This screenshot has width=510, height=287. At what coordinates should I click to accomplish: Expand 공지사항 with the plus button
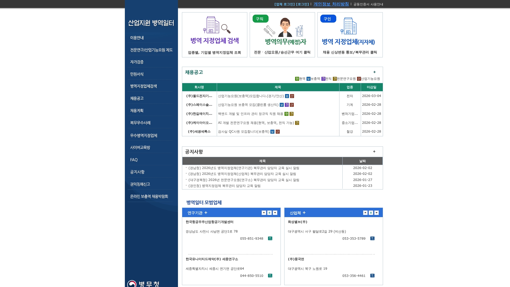[375, 151]
